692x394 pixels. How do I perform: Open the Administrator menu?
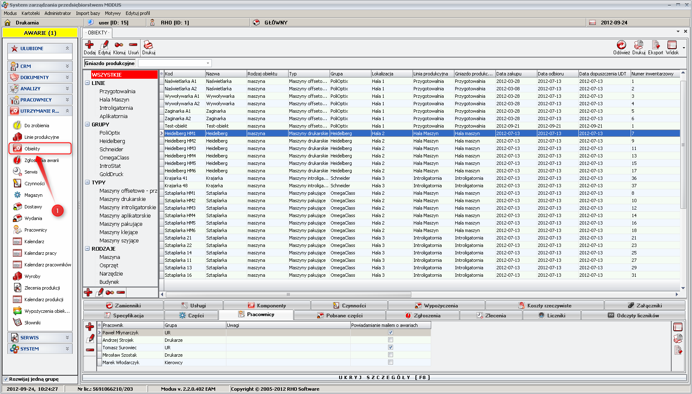[x=58, y=13]
